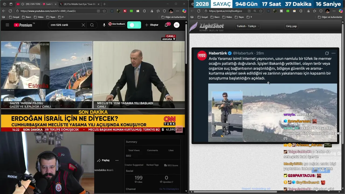Click the SEO Score label
Image resolution: width=345 pixels, height=194 pixels.
(171, 165)
